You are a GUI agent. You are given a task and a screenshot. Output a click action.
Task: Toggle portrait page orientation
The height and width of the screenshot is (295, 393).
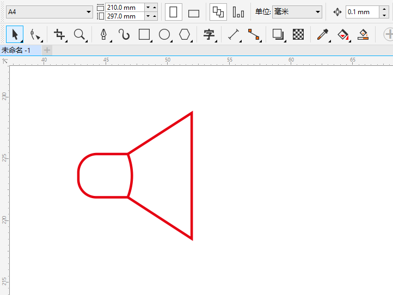pyautogui.click(x=174, y=12)
